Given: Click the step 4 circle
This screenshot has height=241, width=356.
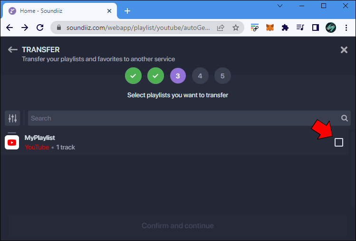Looking at the screenshot, I should (x=200, y=76).
